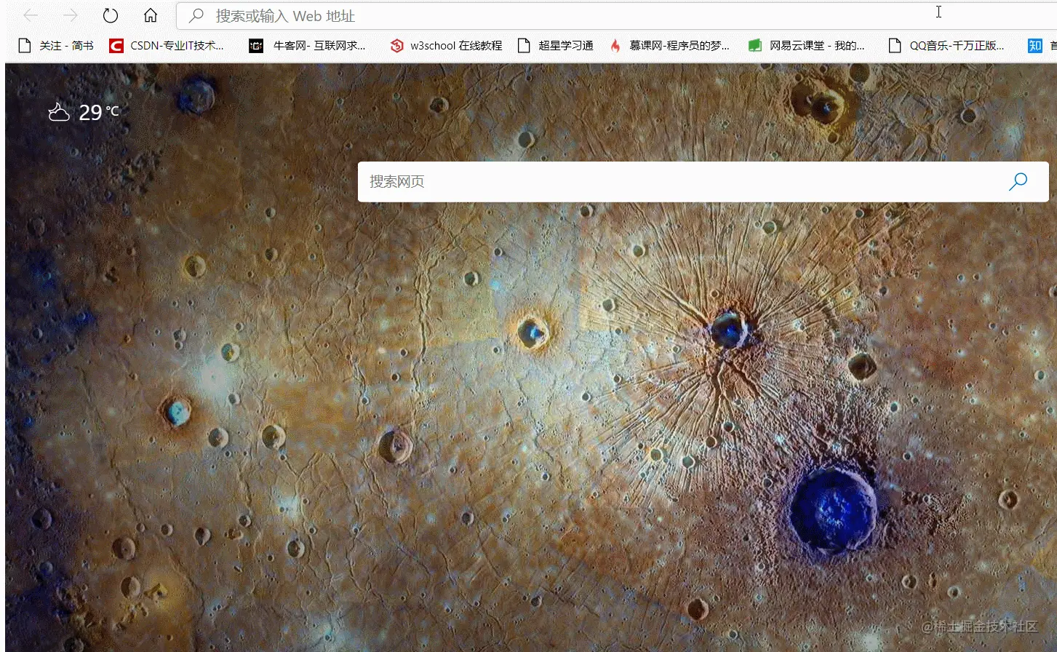Click the 超星学习通 page icon
1057x652 pixels.
click(x=524, y=46)
